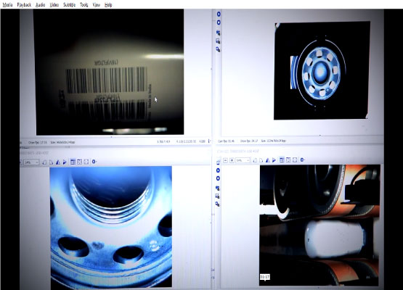Image resolution: width=403 pixels, height=290 pixels.
Task: Click bottom sidebar icon beside wheel camera pane
Action: click(218, 49)
